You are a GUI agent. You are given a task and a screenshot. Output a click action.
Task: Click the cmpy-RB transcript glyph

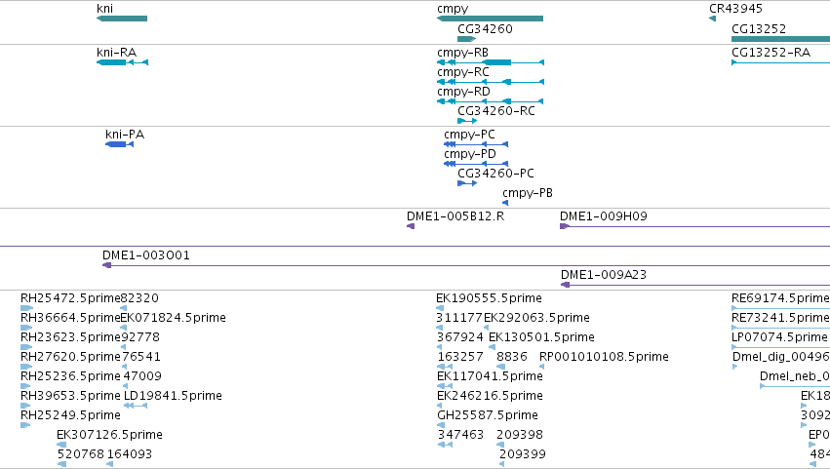[x=491, y=62]
